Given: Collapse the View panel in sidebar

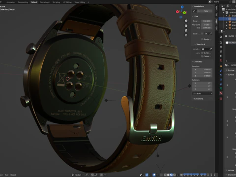Looking at the screenshot, I should [193, 16].
